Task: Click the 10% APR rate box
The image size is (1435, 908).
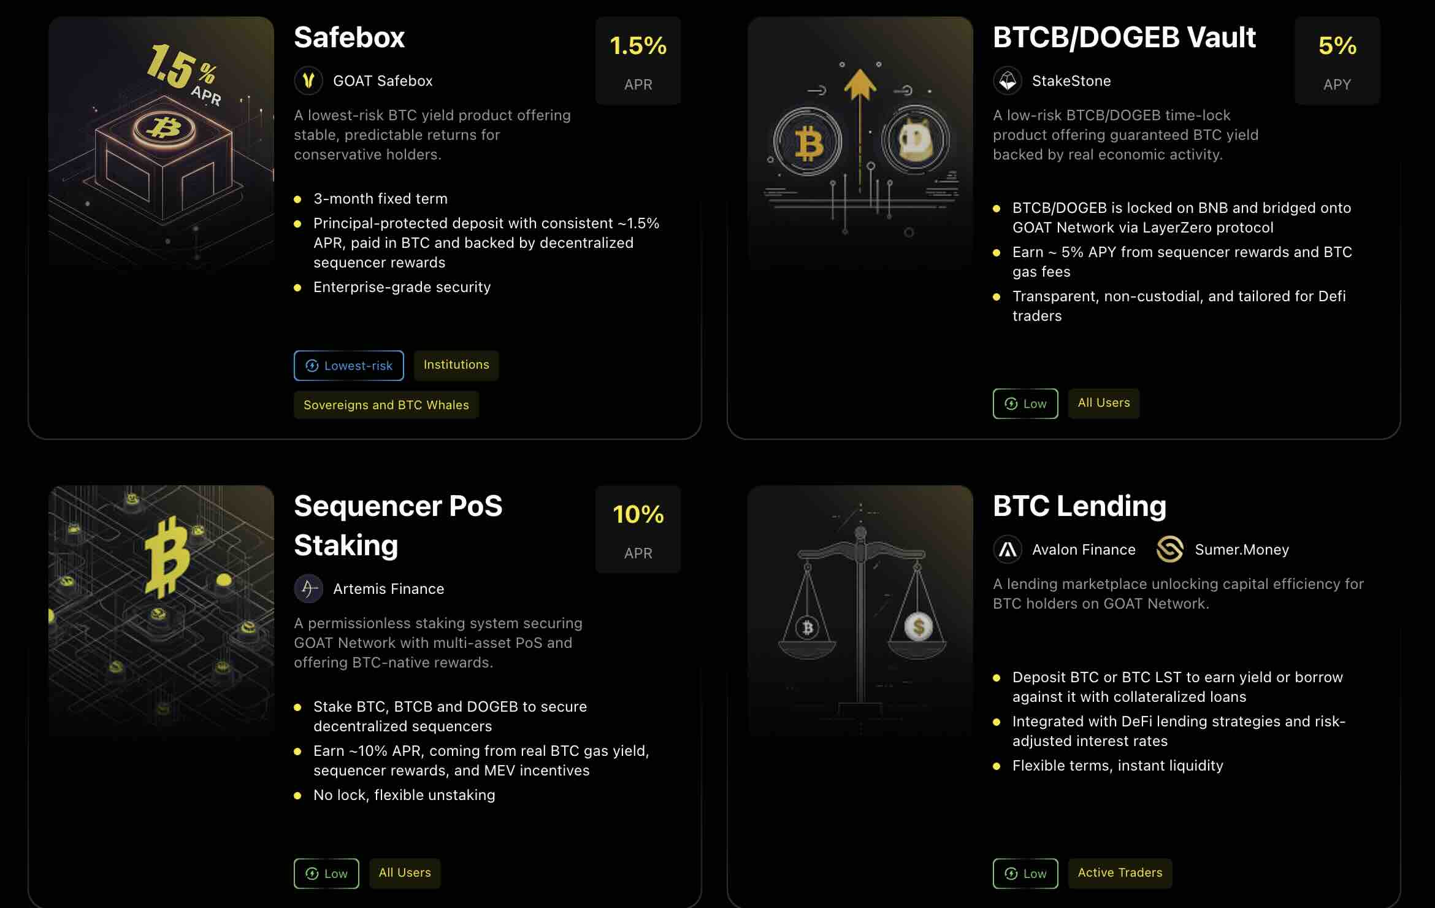Action: click(638, 529)
